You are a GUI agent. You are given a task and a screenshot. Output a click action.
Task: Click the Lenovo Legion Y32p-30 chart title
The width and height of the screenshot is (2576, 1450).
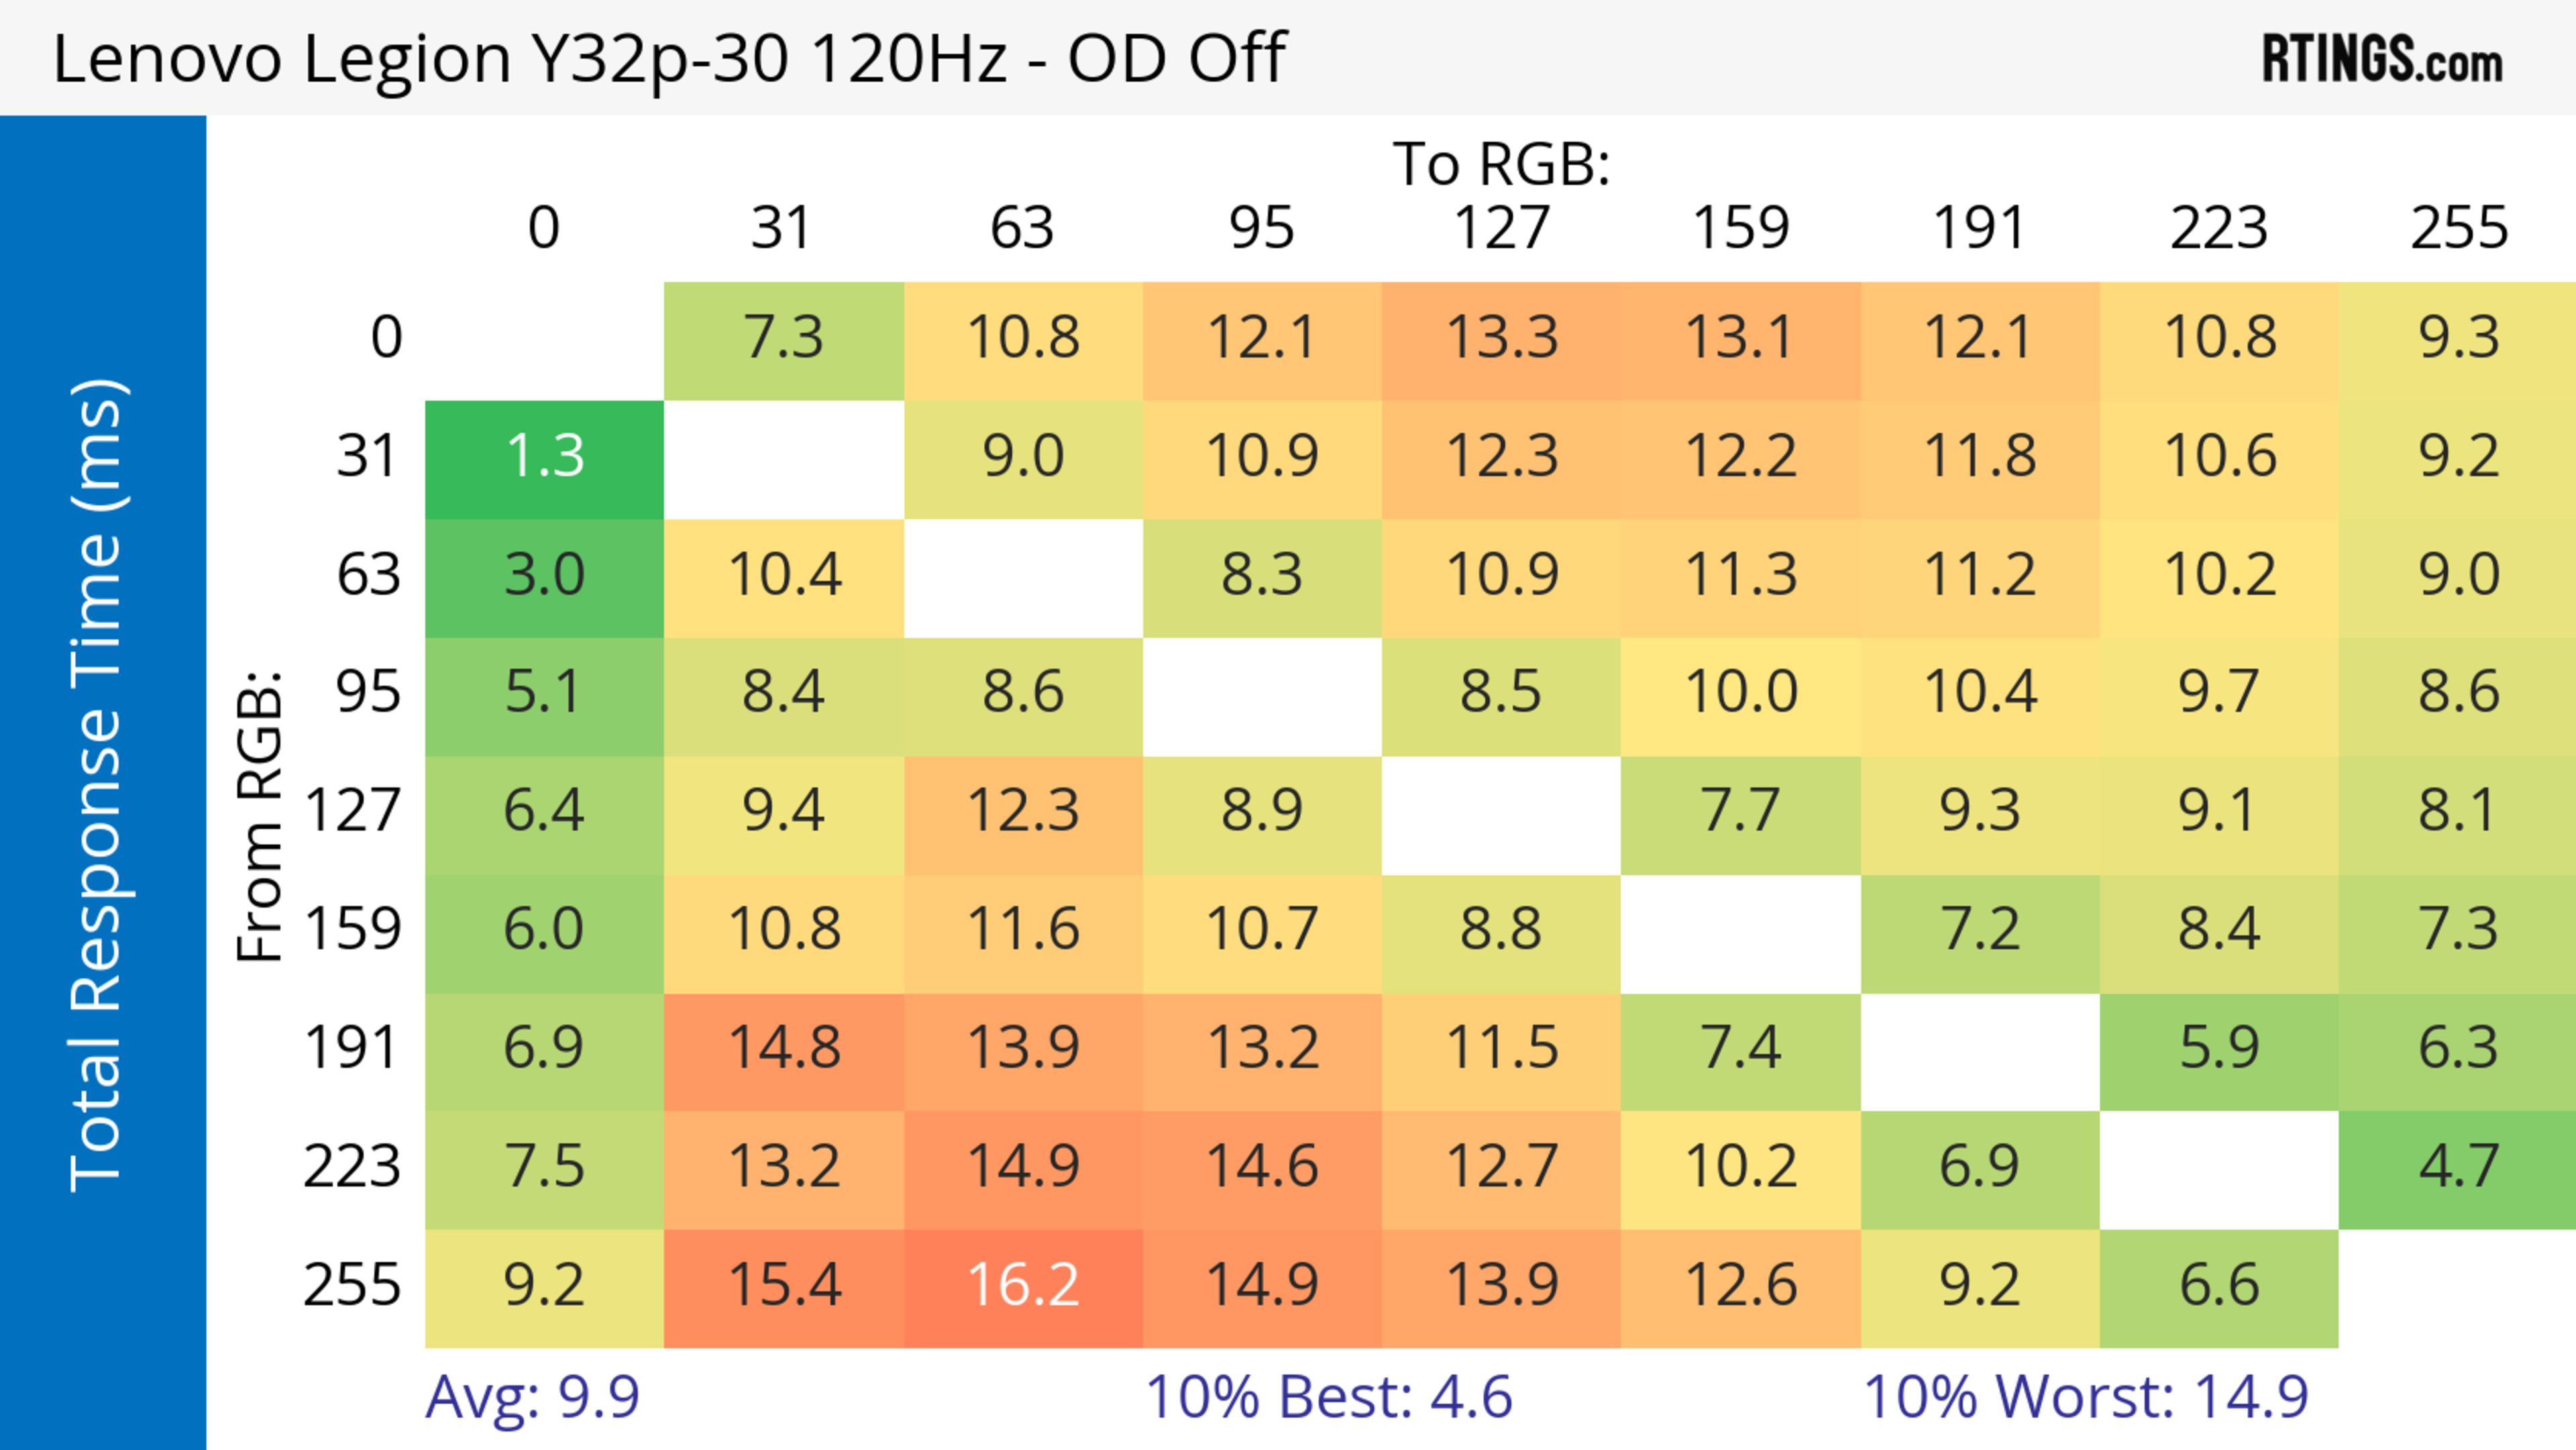tap(669, 58)
